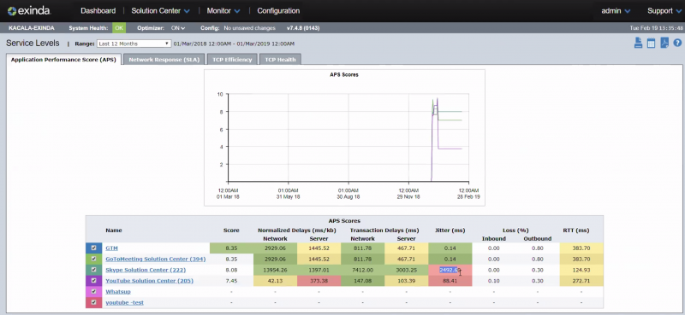
Task: Open the youtube -test link
Action: point(124,302)
